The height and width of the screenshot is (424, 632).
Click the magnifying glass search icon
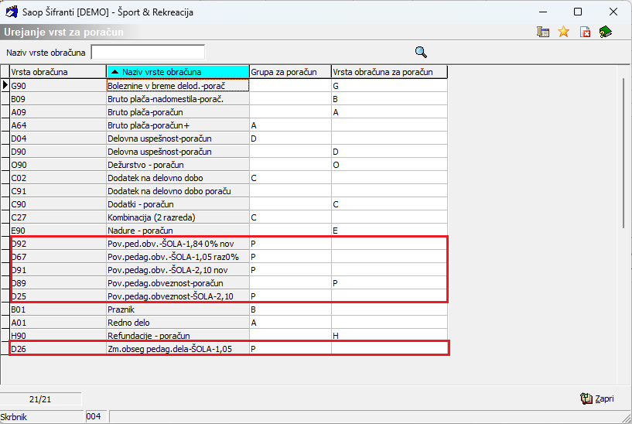pos(421,52)
